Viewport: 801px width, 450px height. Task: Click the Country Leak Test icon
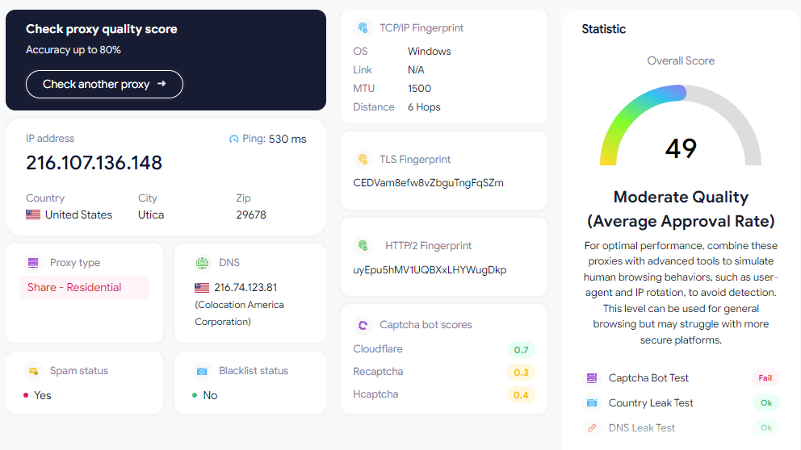(x=592, y=403)
